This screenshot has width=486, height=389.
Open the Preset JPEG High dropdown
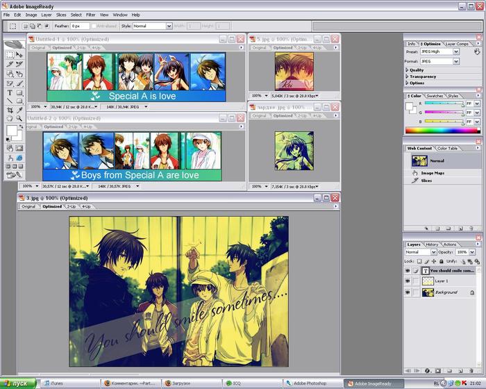click(456, 51)
